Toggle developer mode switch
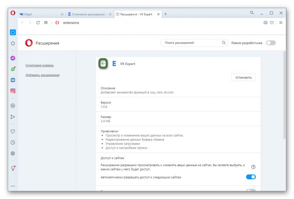Viewport: 294px width, 199px height. 271,43
